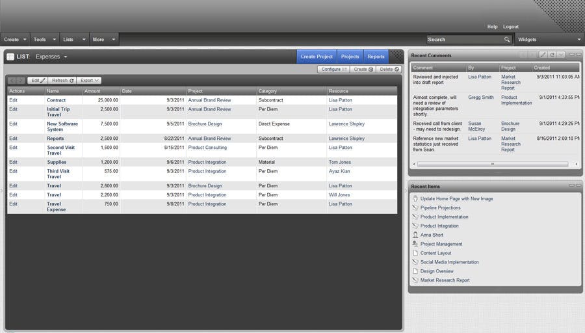Click the Create button near Configure
This screenshot has width=585, height=333.
(363, 70)
